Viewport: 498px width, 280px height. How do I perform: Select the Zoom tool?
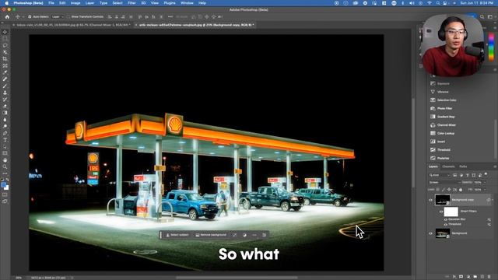(x=5, y=166)
